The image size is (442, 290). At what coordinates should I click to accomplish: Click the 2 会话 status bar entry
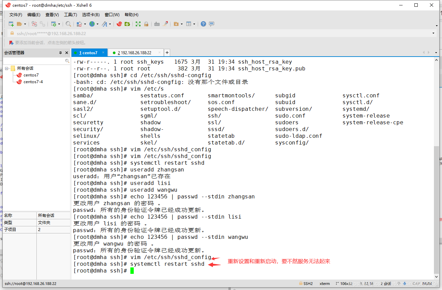tap(385, 284)
